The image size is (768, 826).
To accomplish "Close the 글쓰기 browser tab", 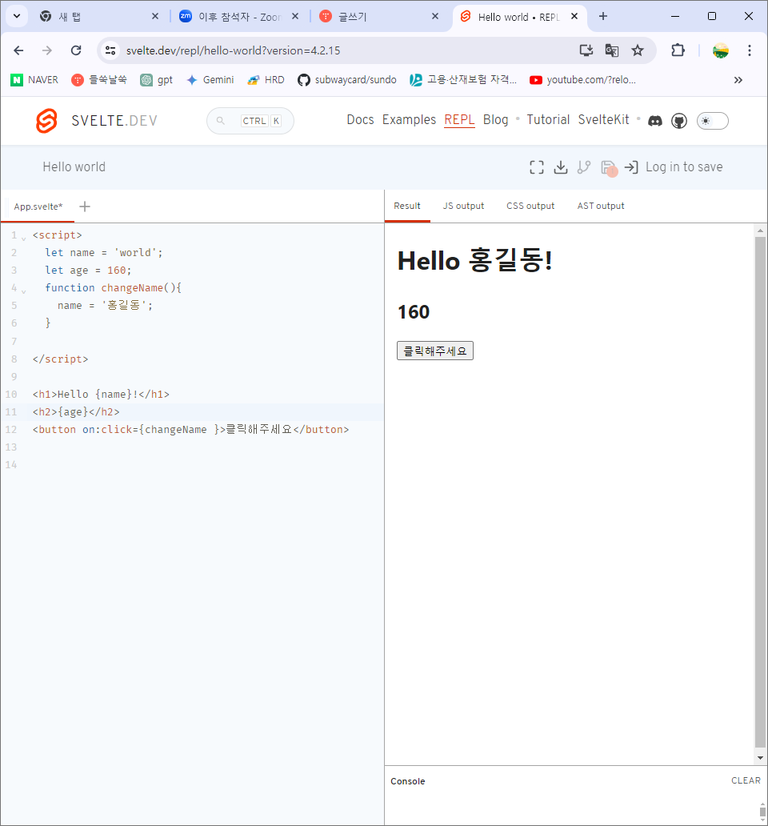I will click(434, 16).
